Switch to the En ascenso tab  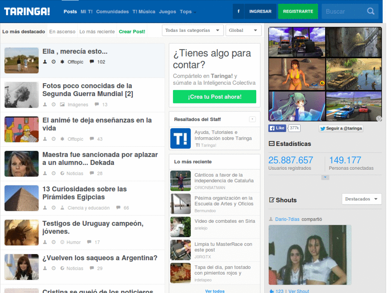coord(62,31)
